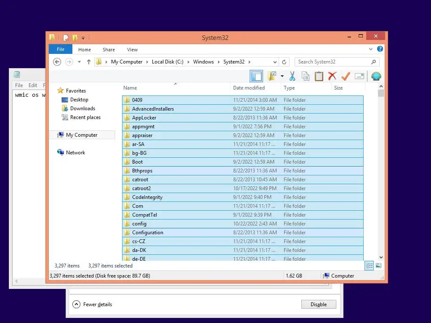Click the file list scrollbar down arrow

click(381, 257)
